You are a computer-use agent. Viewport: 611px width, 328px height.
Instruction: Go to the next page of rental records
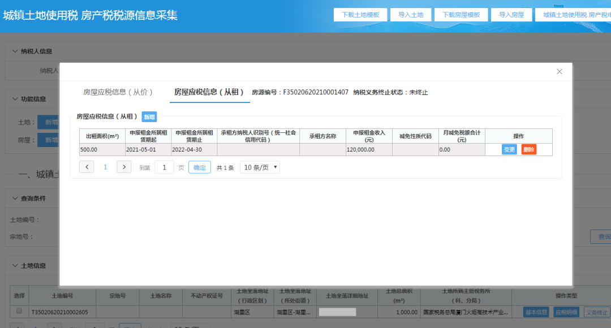pyautogui.click(x=123, y=167)
